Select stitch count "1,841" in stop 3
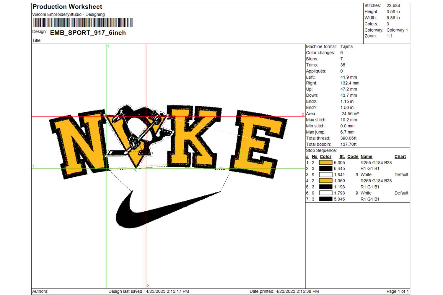 tap(339, 175)
